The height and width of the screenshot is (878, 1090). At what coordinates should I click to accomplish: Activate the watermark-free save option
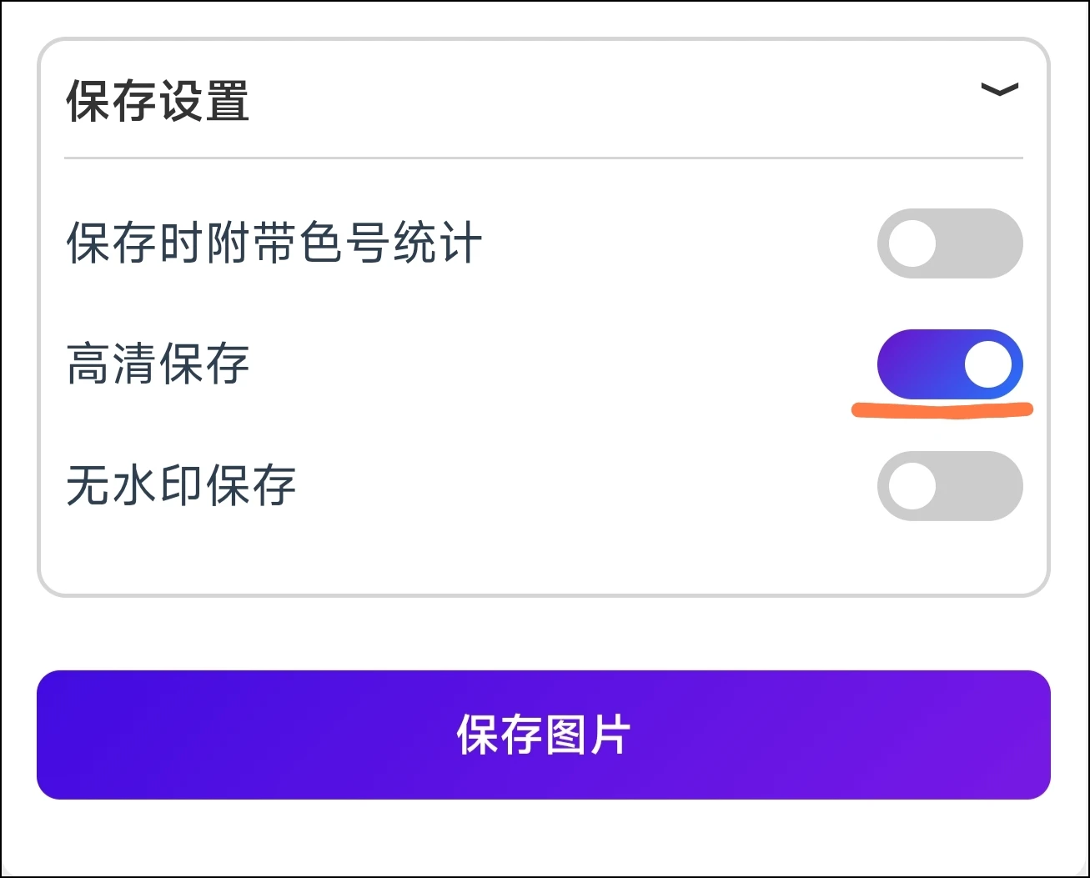950,486
